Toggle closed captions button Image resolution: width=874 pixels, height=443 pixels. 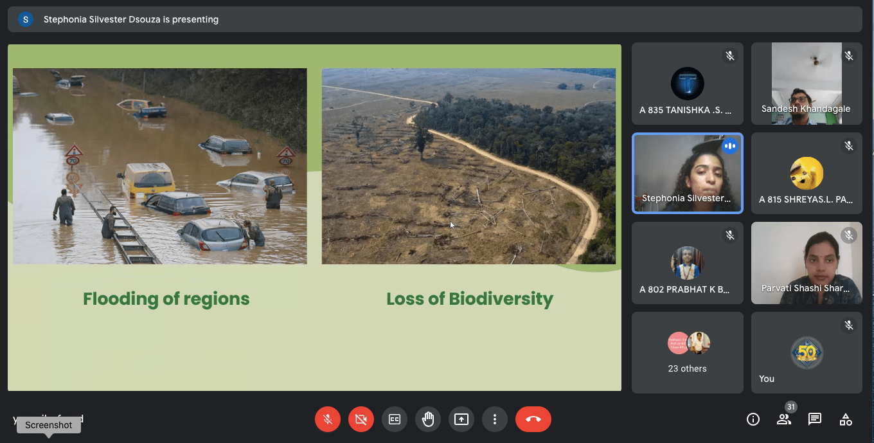[x=395, y=419]
